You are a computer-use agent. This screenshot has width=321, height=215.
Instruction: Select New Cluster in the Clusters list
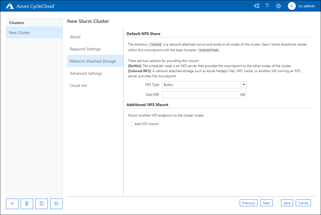[x=20, y=33]
